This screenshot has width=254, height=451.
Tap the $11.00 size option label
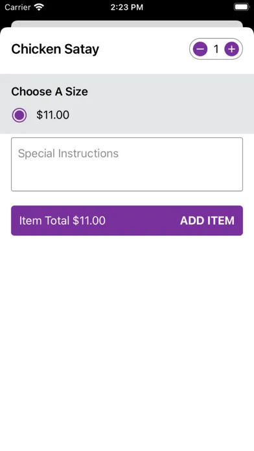pos(52,115)
